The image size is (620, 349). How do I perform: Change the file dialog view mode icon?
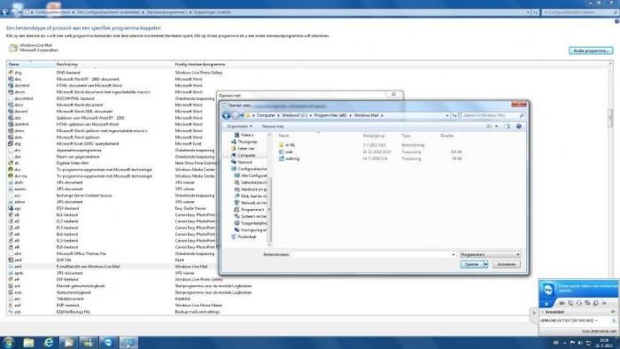(x=489, y=127)
